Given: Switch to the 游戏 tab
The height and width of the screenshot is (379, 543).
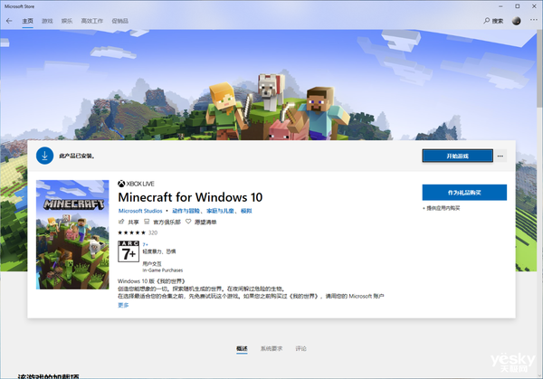Looking at the screenshot, I should (47, 21).
